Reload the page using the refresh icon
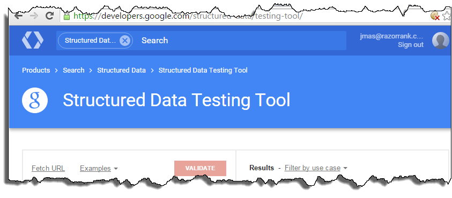Screen dimensions: 452x198 pos(50,15)
